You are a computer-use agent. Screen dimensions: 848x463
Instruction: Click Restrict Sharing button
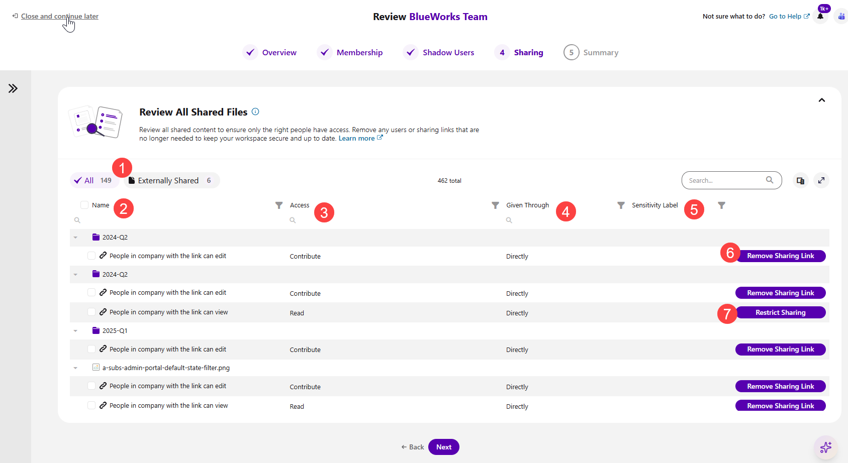point(780,312)
